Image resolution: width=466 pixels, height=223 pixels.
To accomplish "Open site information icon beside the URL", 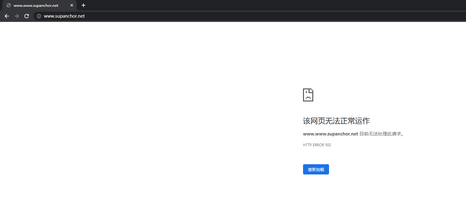I will [39, 16].
